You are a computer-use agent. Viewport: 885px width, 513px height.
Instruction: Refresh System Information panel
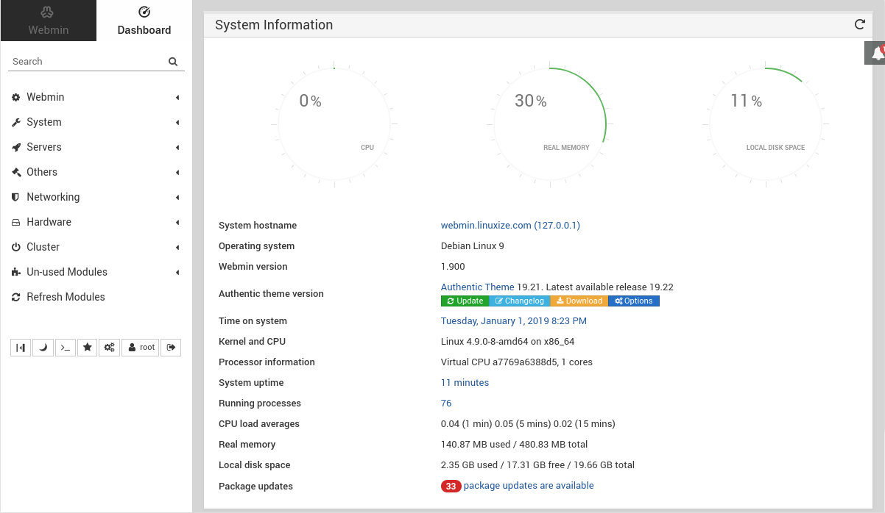pyautogui.click(x=859, y=24)
